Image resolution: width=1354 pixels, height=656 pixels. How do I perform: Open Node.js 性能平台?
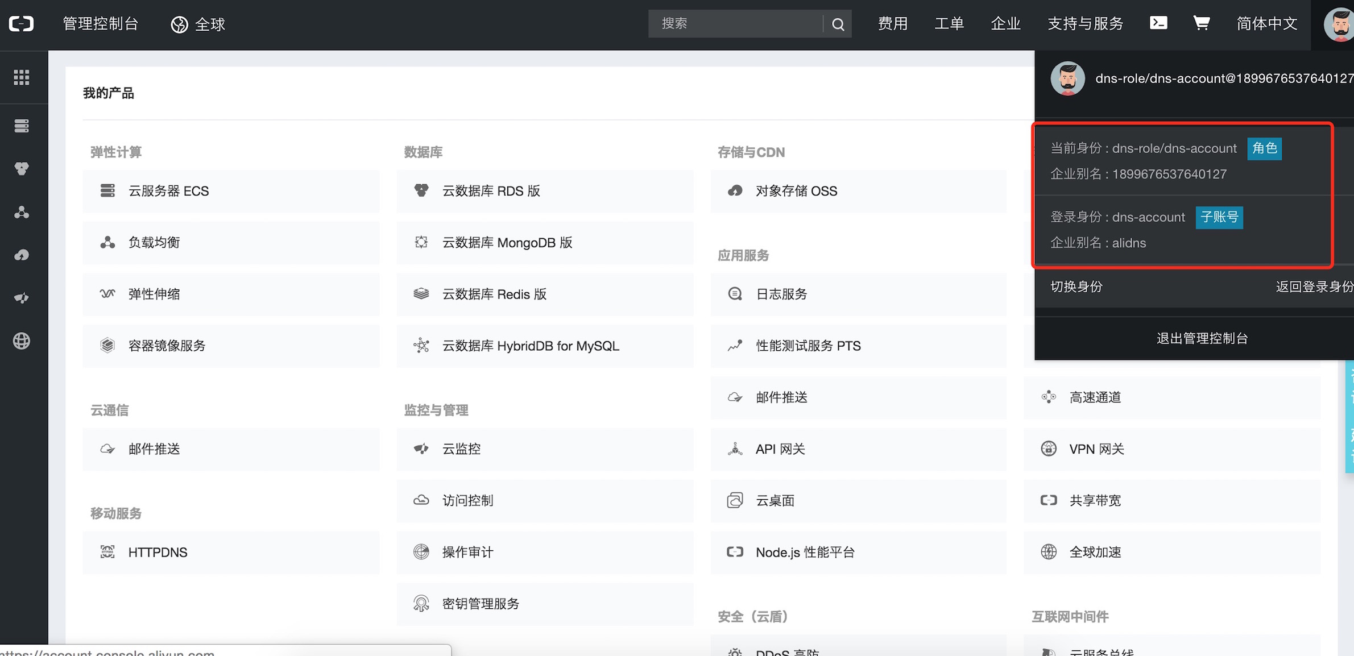coord(859,553)
